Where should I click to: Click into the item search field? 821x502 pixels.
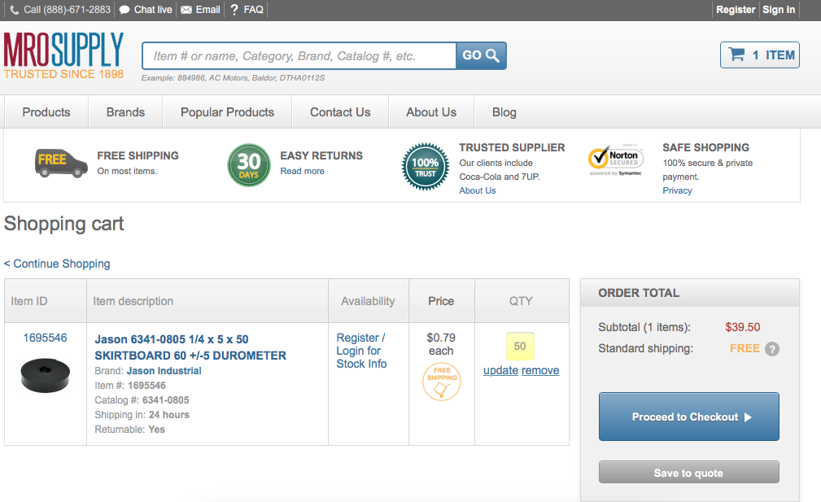[299, 56]
